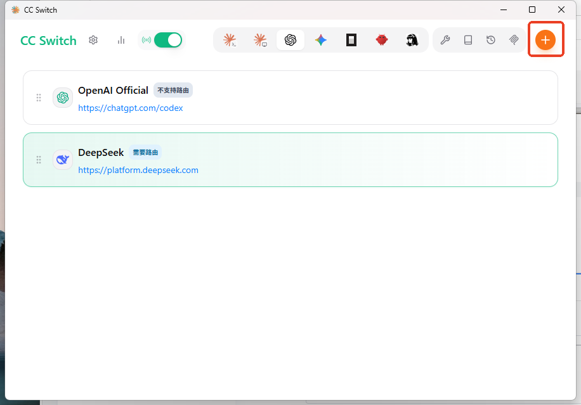Maximize the CC Switch window
This screenshot has width=581, height=405.
(x=532, y=10)
